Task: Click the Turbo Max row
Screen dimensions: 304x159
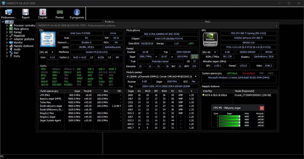Action: [x=81, y=102]
